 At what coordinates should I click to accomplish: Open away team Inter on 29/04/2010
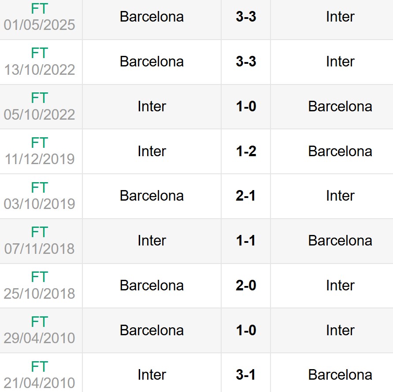[x=340, y=330]
